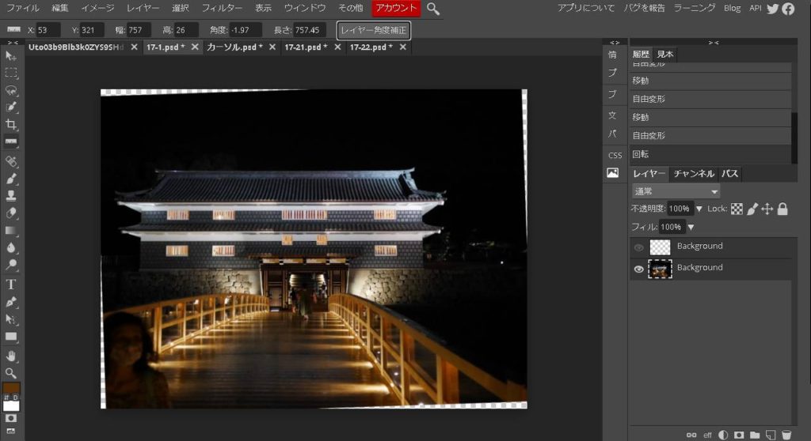This screenshot has height=441, width=811.
Task: Select the Crop tool in the toolbar
Action: (11, 125)
